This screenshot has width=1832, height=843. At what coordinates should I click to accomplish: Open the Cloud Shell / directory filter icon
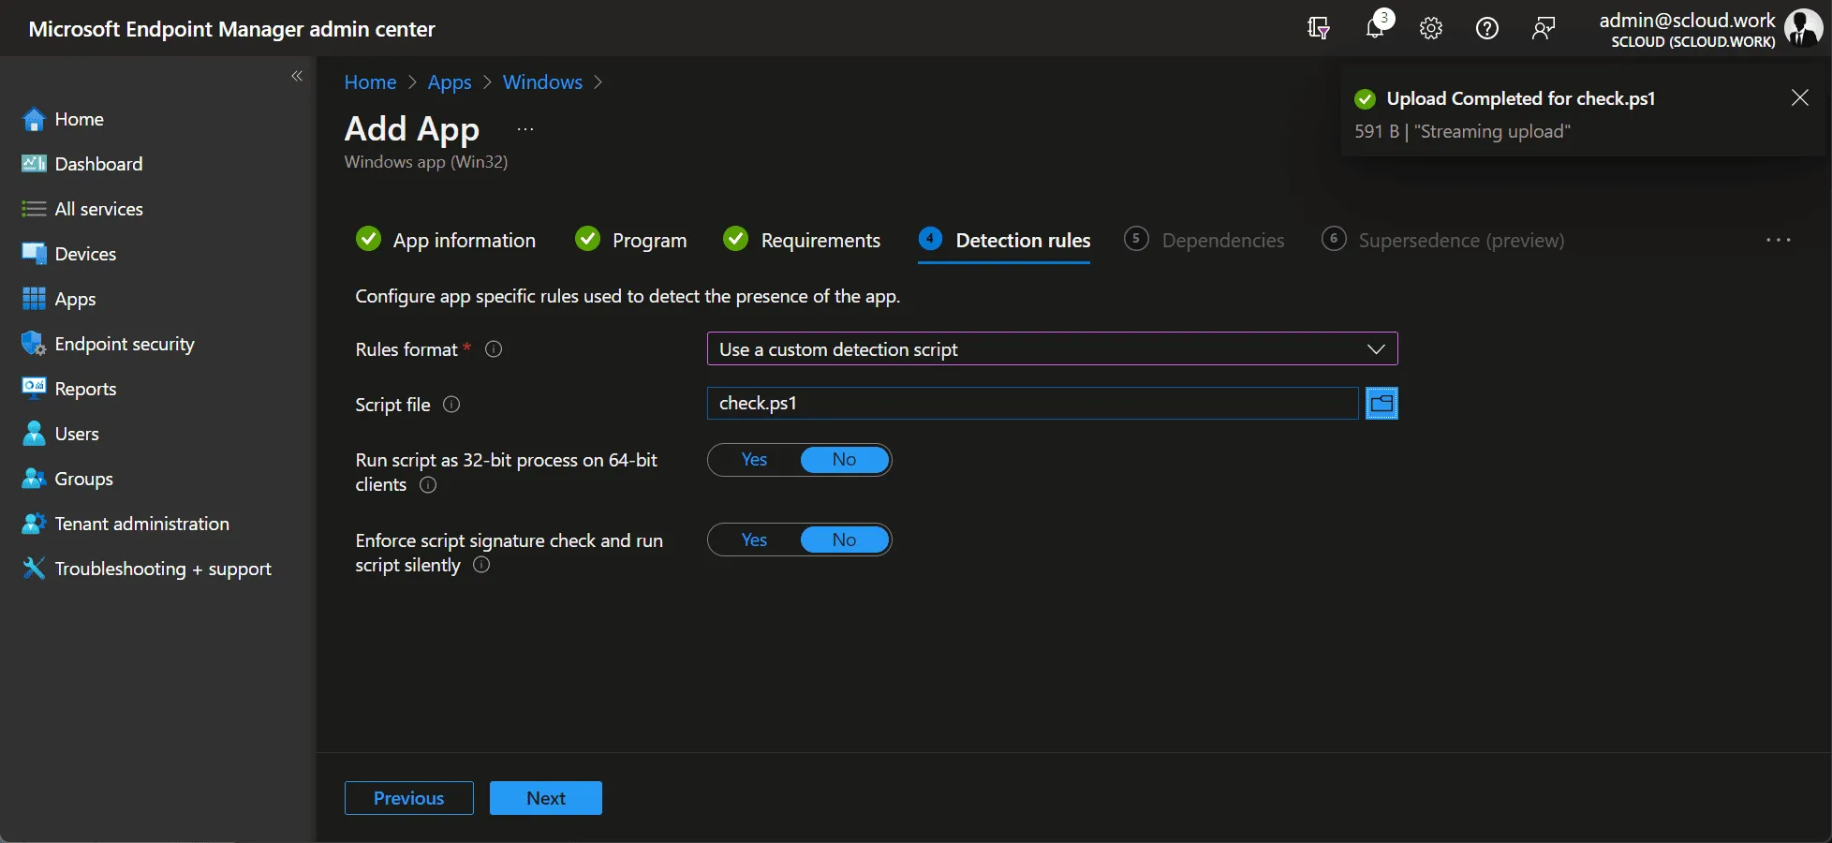1318,28
